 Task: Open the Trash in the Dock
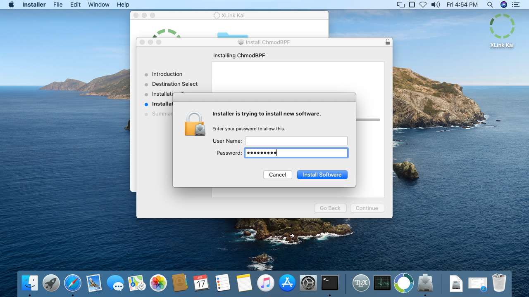(499, 283)
